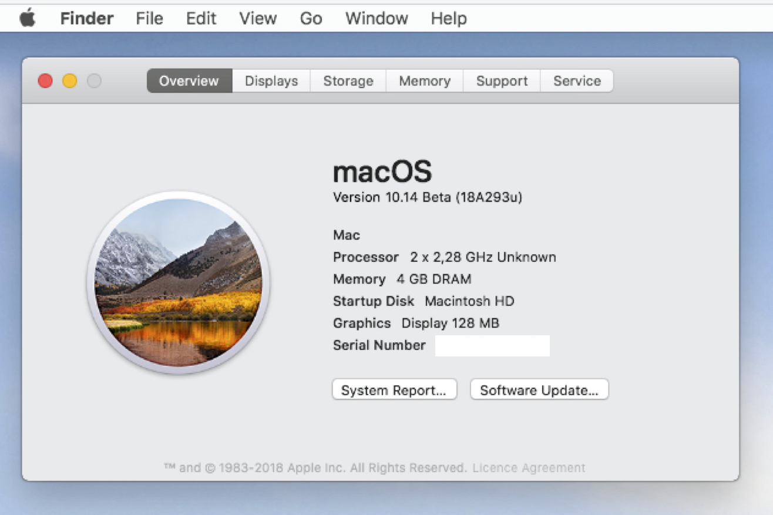The height and width of the screenshot is (515, 773).
Task: Open the Window menu
Action: tap(377, 18)
